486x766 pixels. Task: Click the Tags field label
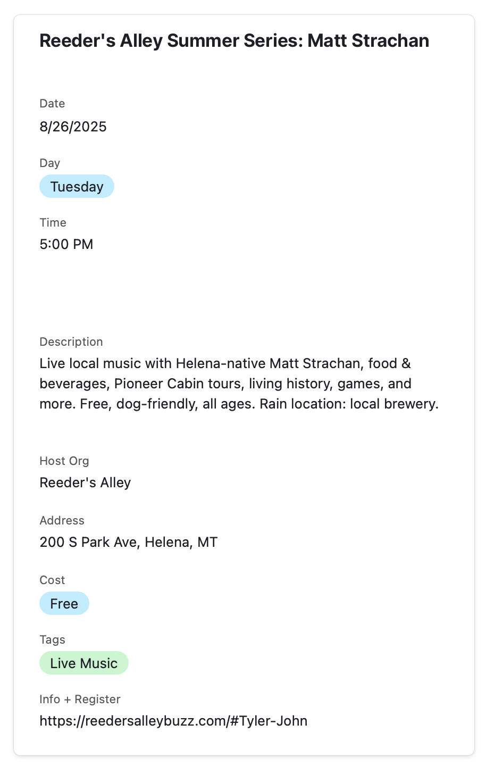tap(52, 640)
